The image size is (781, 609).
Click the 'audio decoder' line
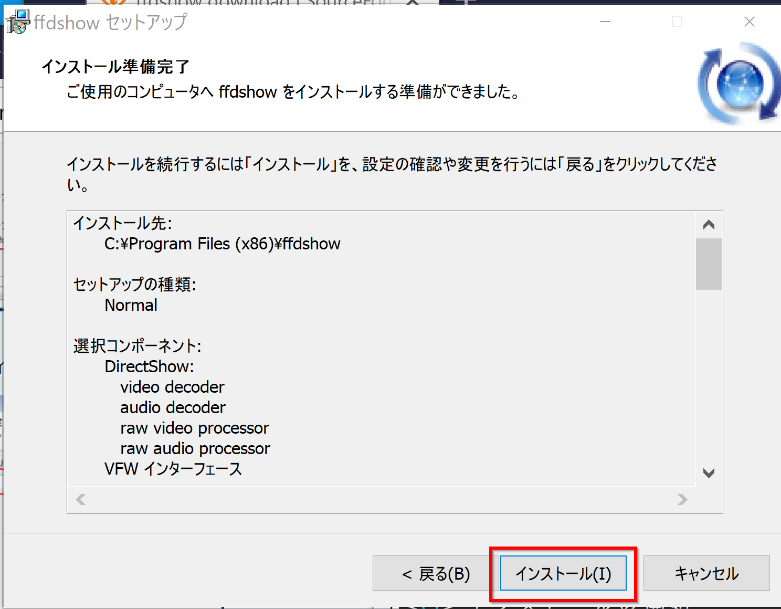point(173,407)
